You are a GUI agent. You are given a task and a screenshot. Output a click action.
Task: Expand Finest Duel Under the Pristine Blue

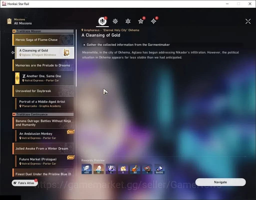pos(43,173)
